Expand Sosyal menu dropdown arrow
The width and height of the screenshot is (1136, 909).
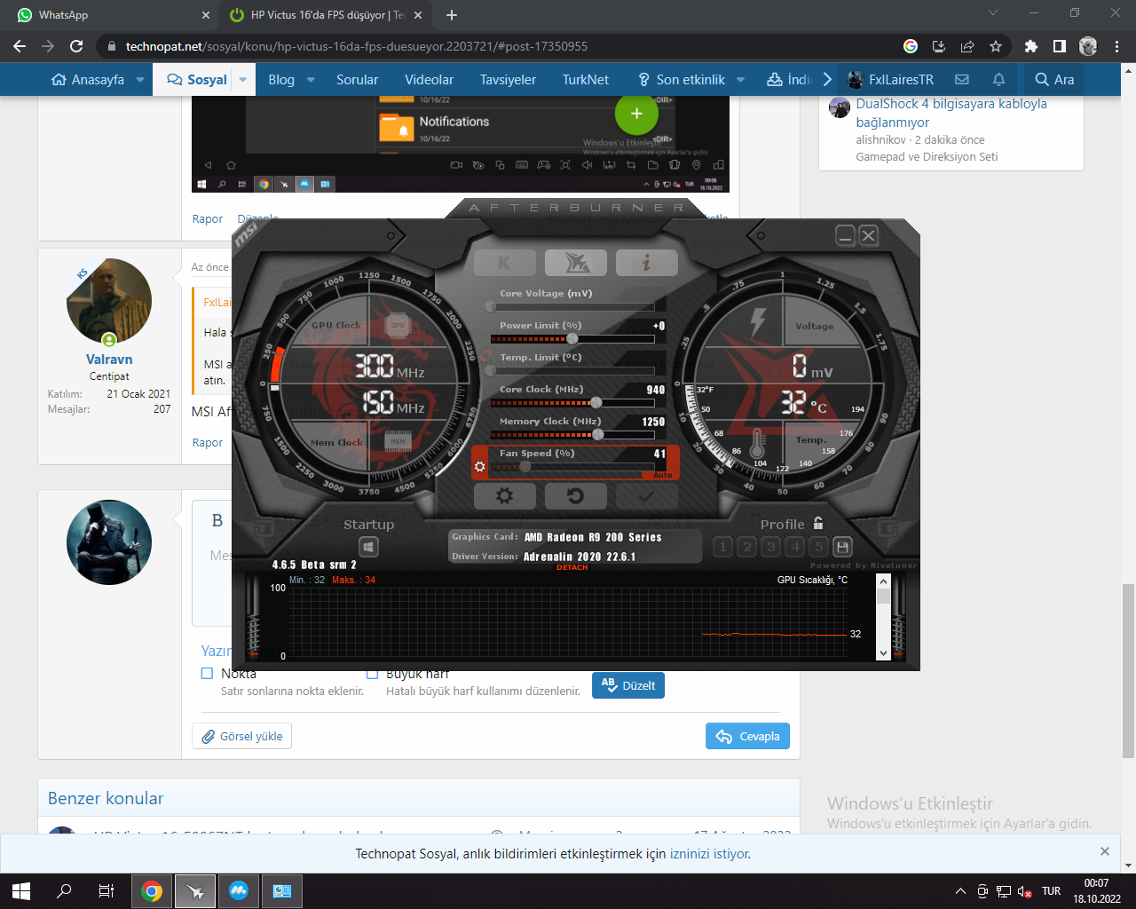coord(243,80)
